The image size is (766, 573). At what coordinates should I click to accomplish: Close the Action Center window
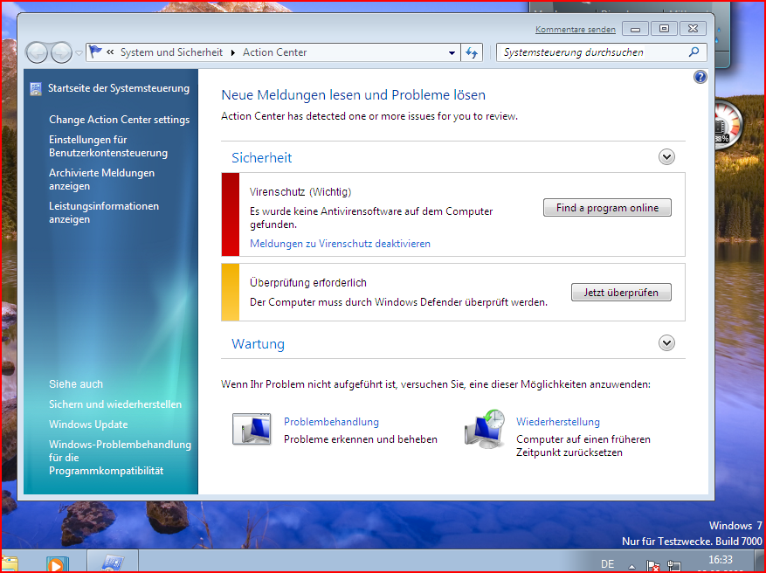693,29
